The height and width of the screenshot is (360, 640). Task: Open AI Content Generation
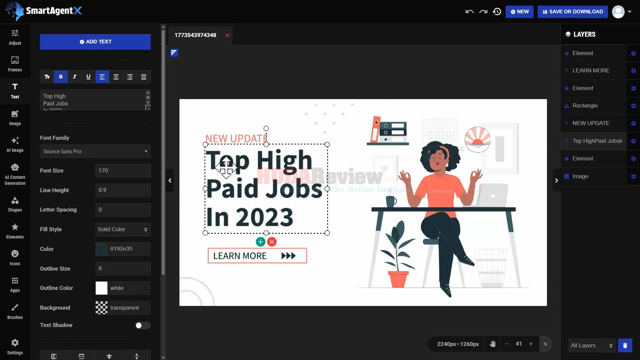tap(15, 174)
